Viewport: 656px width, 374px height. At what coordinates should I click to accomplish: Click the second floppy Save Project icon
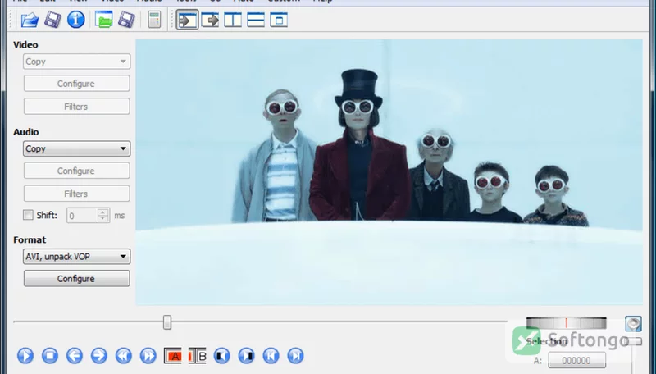pyautogui.click(x=126, y=20)
